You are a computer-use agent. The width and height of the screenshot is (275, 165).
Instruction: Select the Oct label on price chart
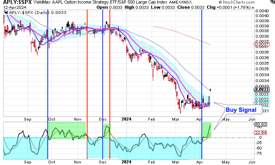(x=52, y=118)
